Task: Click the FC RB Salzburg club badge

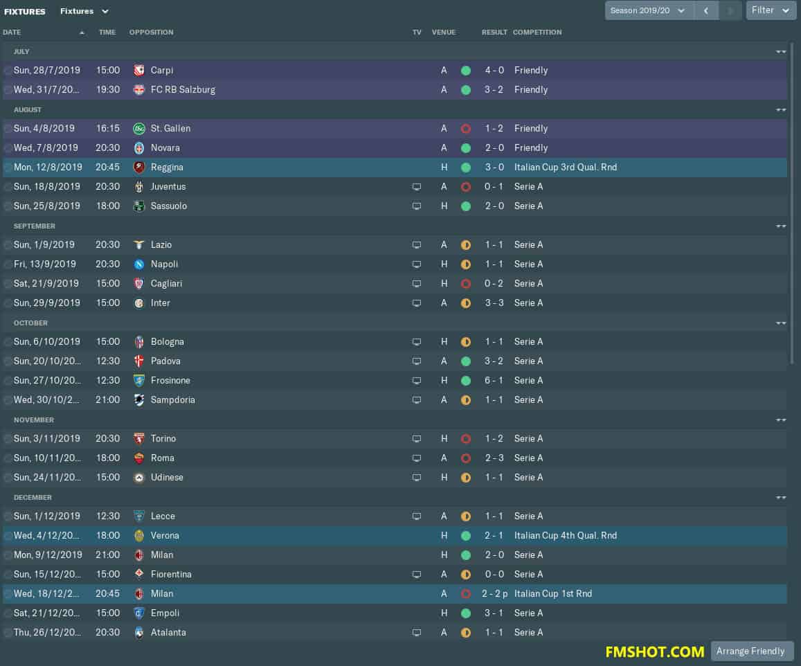Action: coord(139,90)
